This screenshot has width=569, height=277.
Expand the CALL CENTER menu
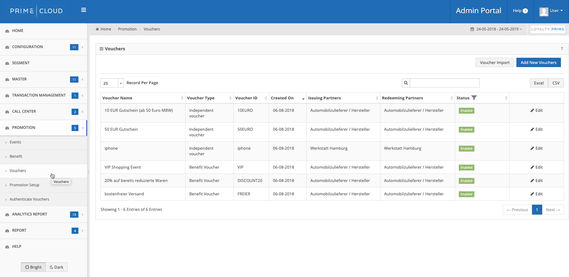point(44,111)
